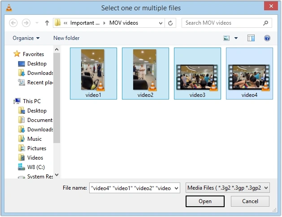This screenshot has width=282, height=217.
Task: Click the Up one level arrow
Action: (47, 23)
